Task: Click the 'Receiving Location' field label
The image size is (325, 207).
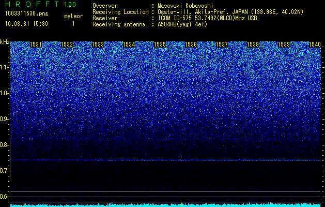Action: click(120, 12)
